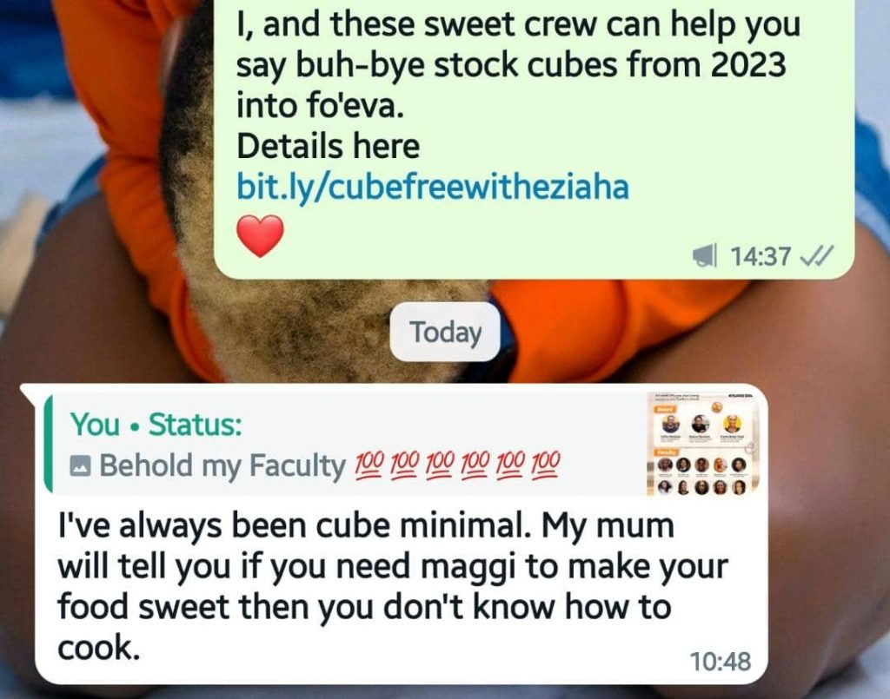This screenshot has height=699, width=890.
Task: Tap the first 100 emoji in the quote
Action: pos(369,465)
